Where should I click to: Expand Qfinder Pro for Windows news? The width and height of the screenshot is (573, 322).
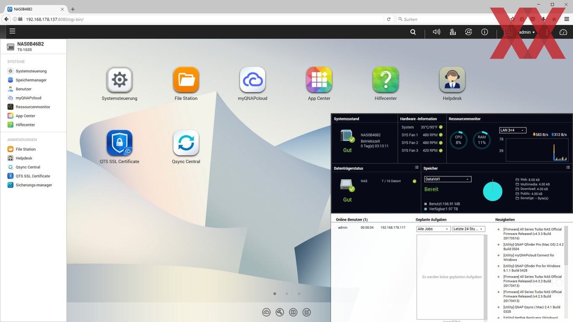point(498,266)
